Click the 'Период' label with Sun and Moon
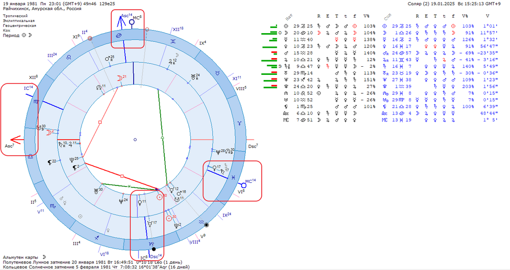510x270 pixels. tap(17, 36)
